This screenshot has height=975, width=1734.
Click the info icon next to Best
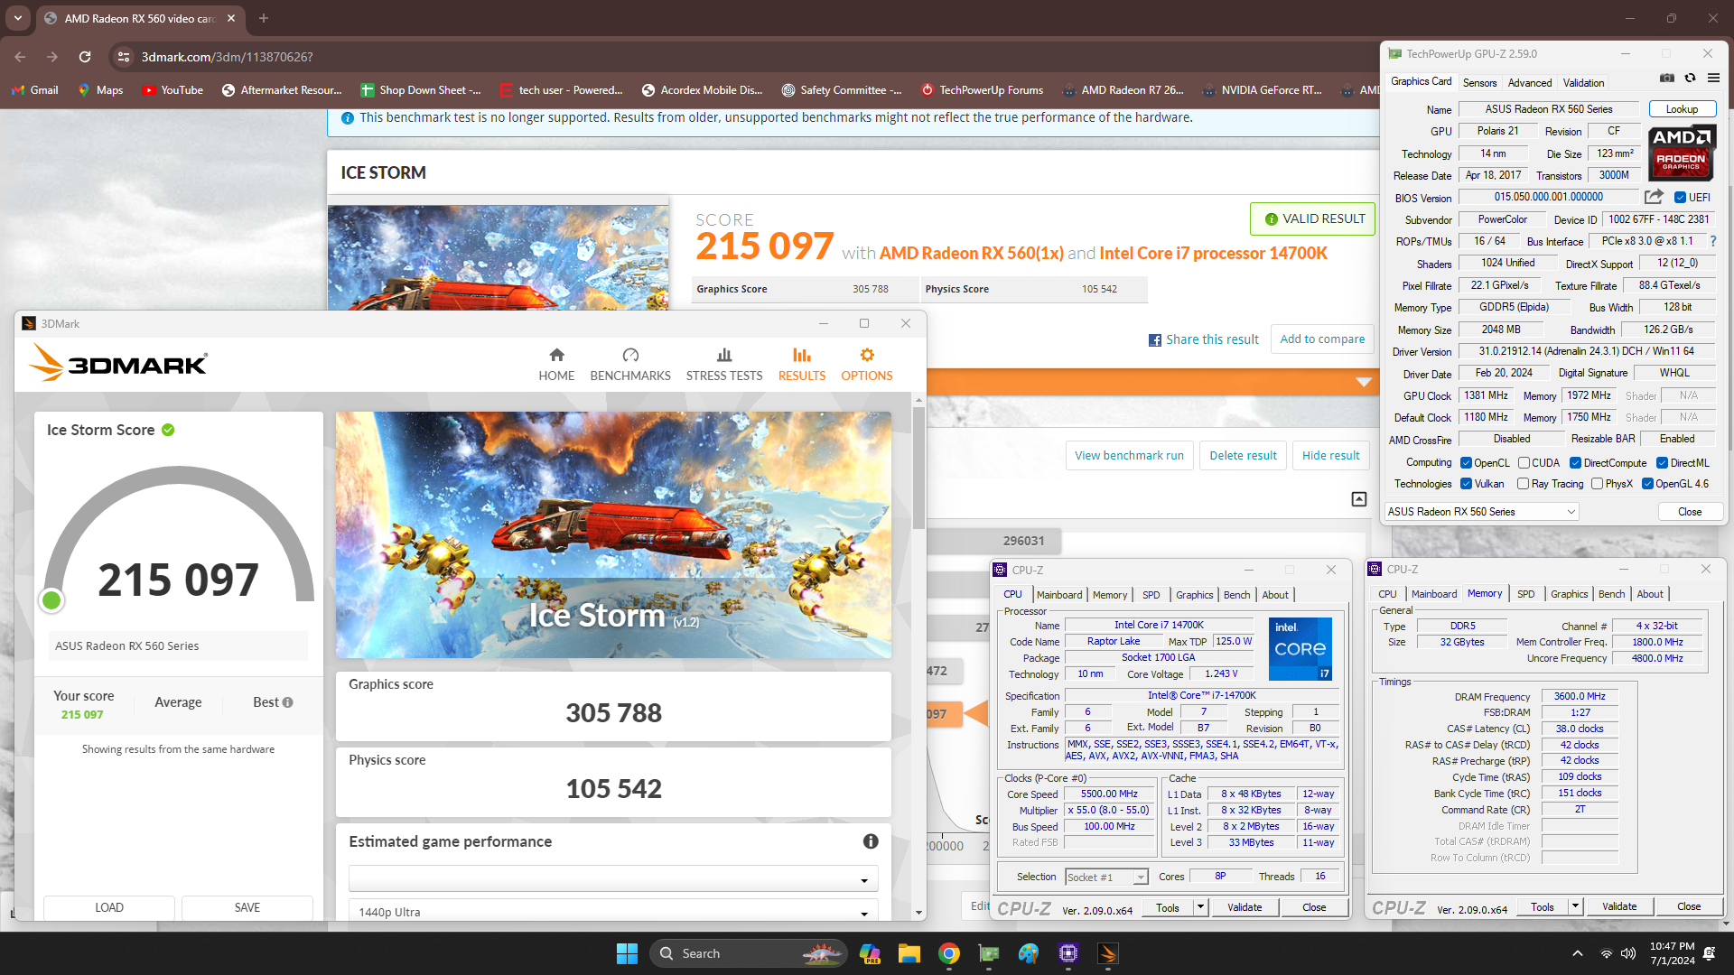(287, 702)
